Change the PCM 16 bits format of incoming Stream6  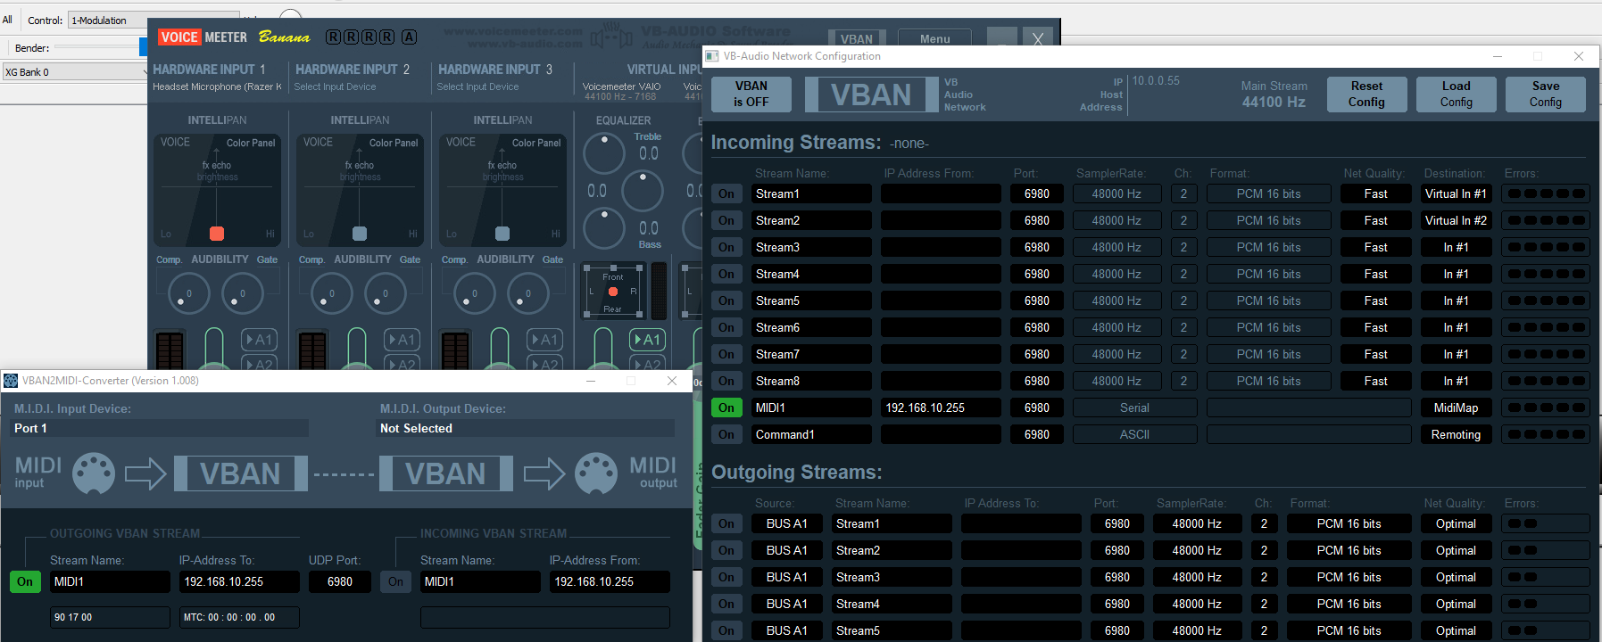(1268, 327)
